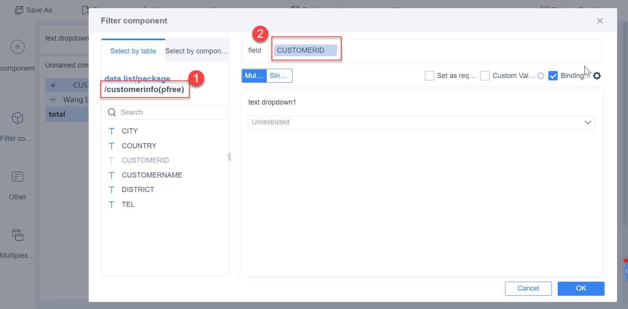Click the text type icon beside TEL

(112, 204)
